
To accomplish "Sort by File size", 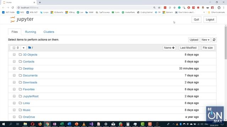I will (207, 48).
